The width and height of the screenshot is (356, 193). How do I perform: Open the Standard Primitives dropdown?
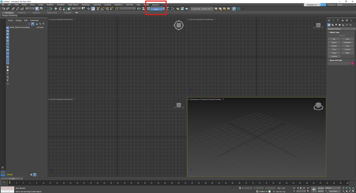(x=341, y=29)
